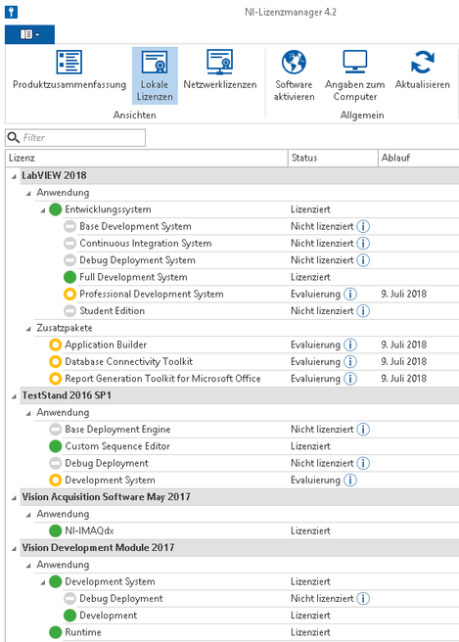
Task: Click the Aktualisieren refresh icon
Action: pyautogui.click(x=423, y=62)
